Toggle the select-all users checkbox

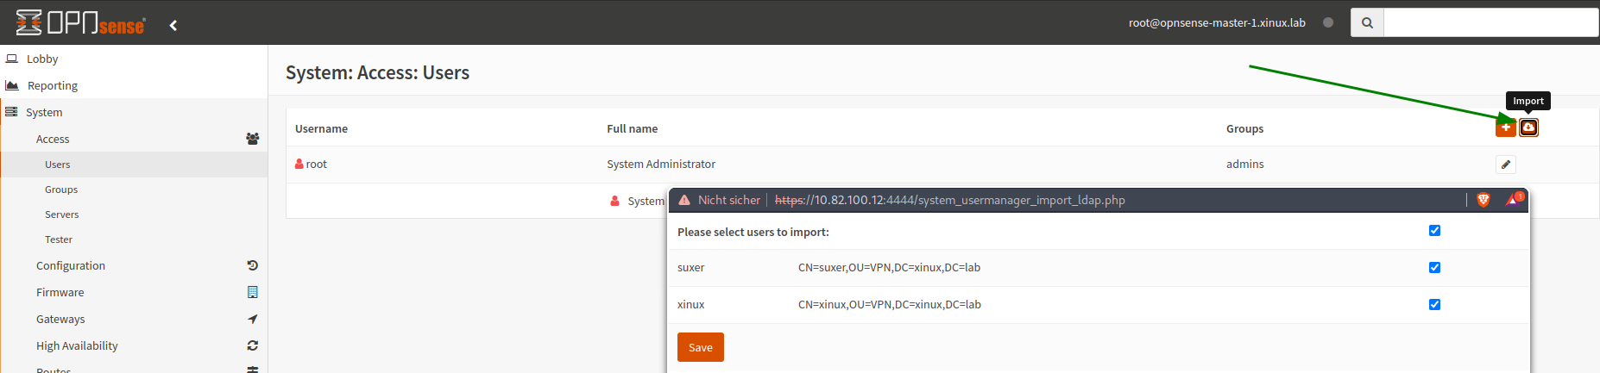click(1434, 231)
